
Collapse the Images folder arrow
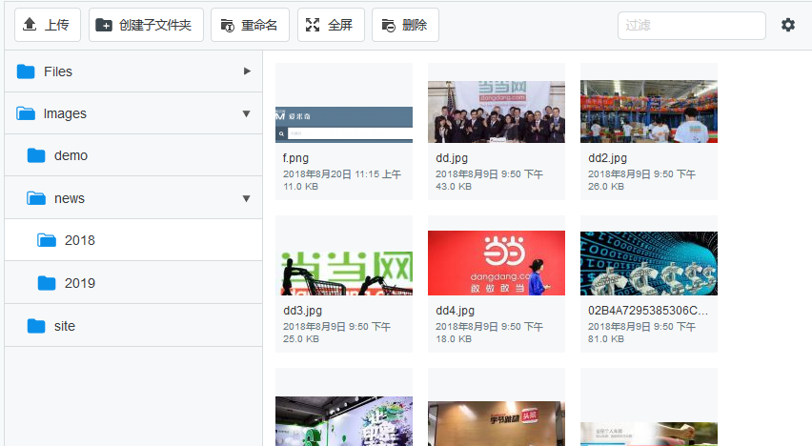pos(247,113)
